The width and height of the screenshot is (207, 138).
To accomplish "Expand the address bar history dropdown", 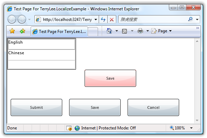I will pos(96,20).
